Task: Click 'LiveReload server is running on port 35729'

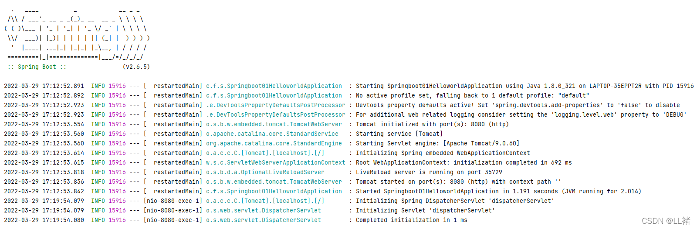Action: 429,172
